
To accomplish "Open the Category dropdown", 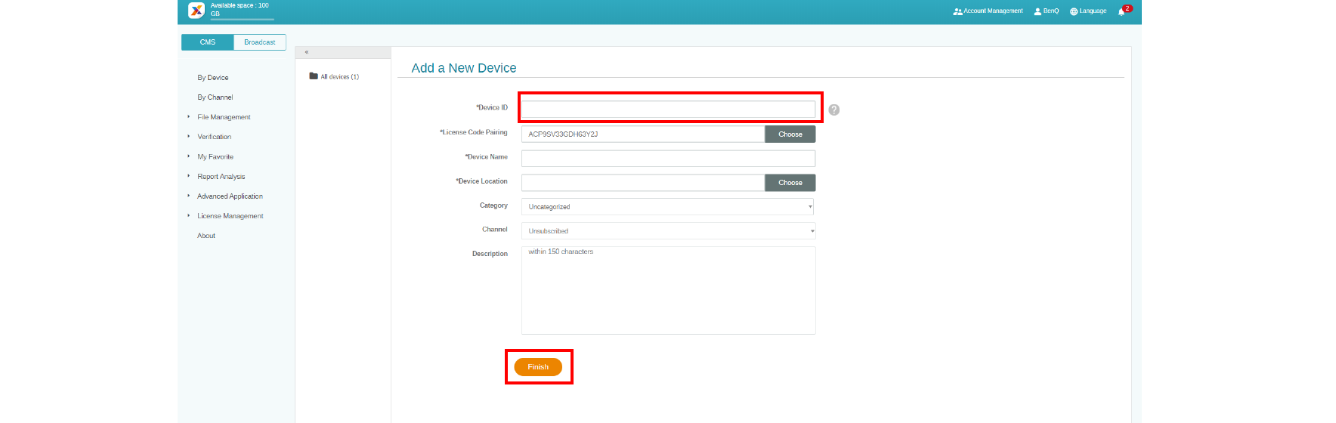I will pyautogui.click(x=668, y=207).
